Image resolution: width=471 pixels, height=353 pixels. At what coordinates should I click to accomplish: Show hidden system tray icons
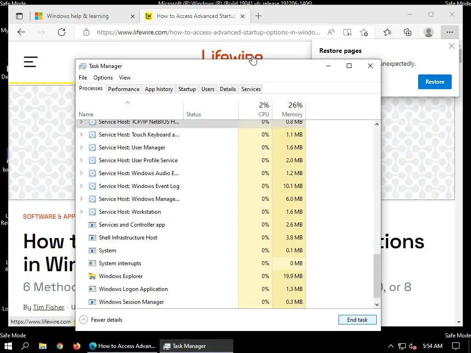(x=391, y=346)
